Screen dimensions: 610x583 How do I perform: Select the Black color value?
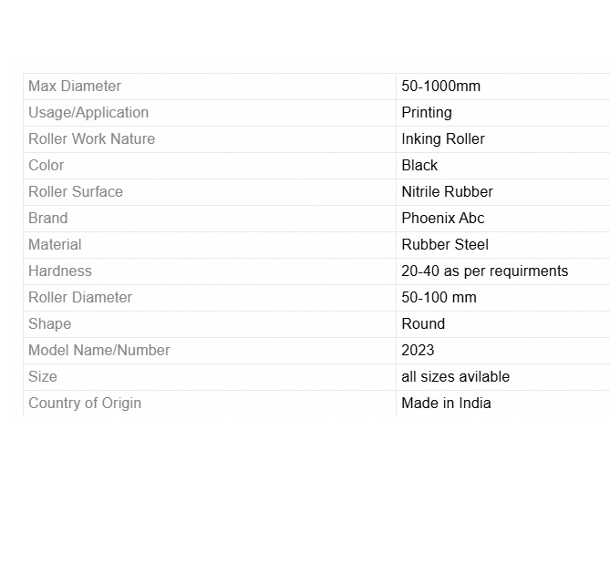419,166
